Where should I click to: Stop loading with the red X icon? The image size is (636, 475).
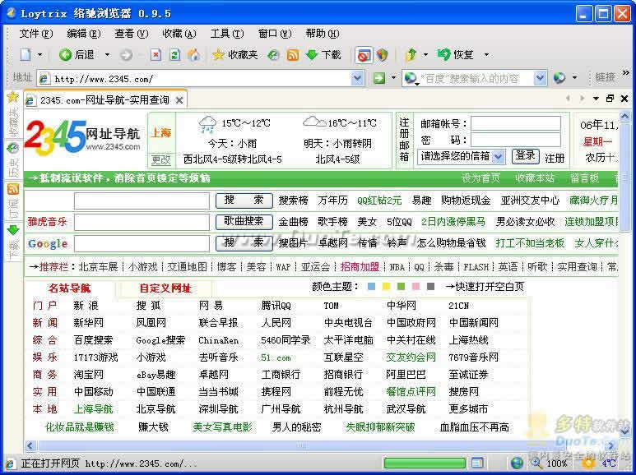click(156, 54)
